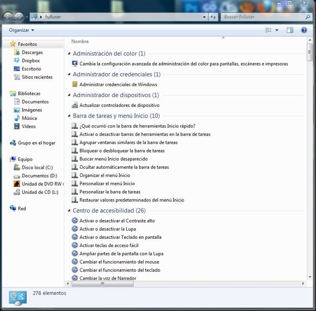This screenshot has width=316, height=311.
Task: Click the Documentos library icon
Action: pyautogui.click(x=17, y=102)
